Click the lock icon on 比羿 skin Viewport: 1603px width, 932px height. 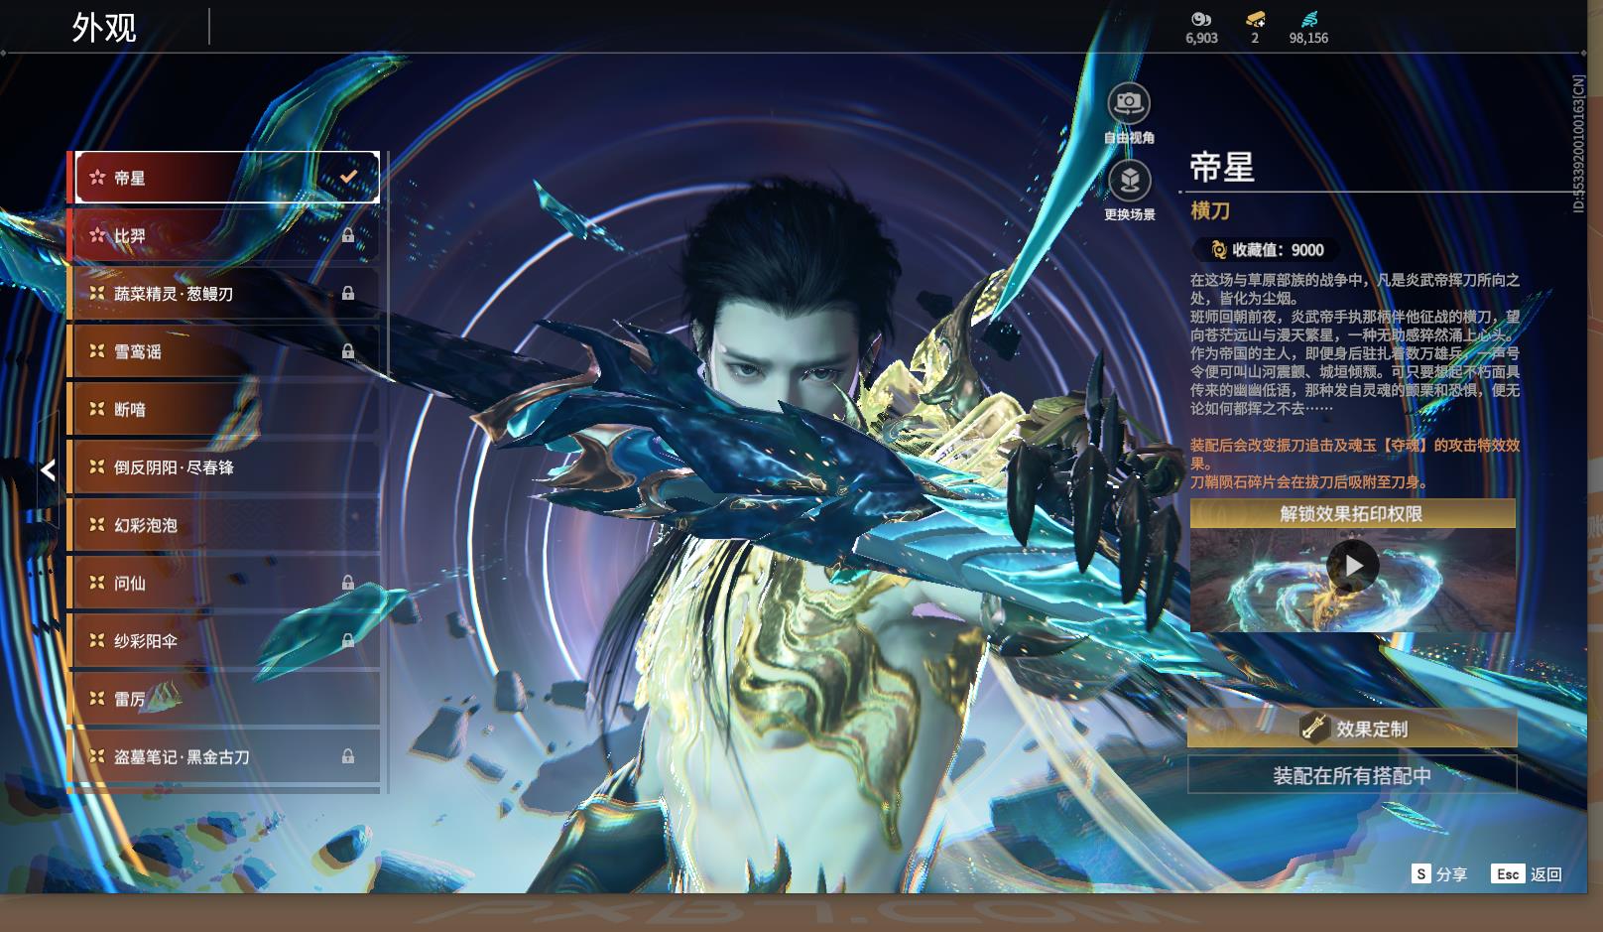pos(348,235)
